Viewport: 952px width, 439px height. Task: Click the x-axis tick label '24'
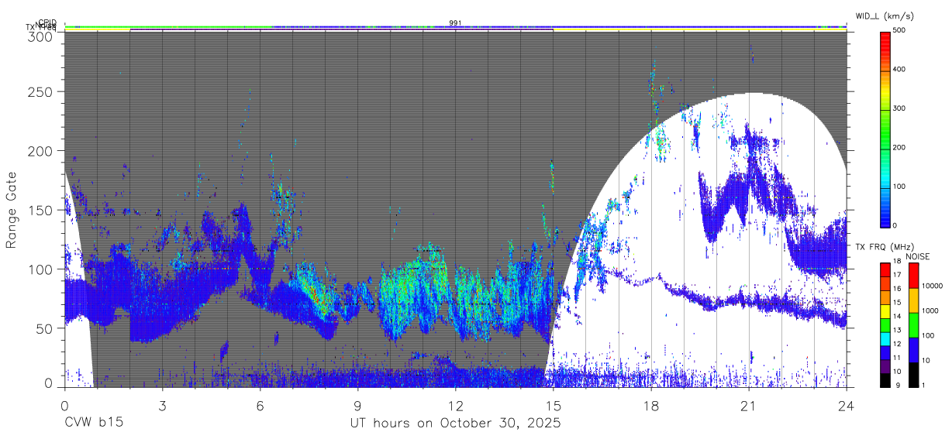846,406
